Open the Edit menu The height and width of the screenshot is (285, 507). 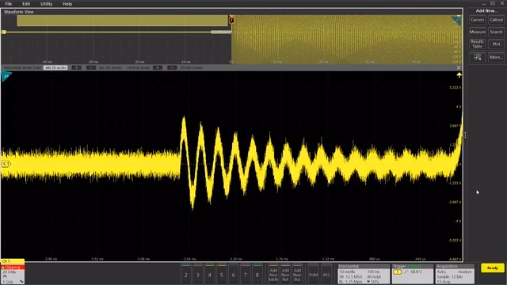tap(26, 4)
